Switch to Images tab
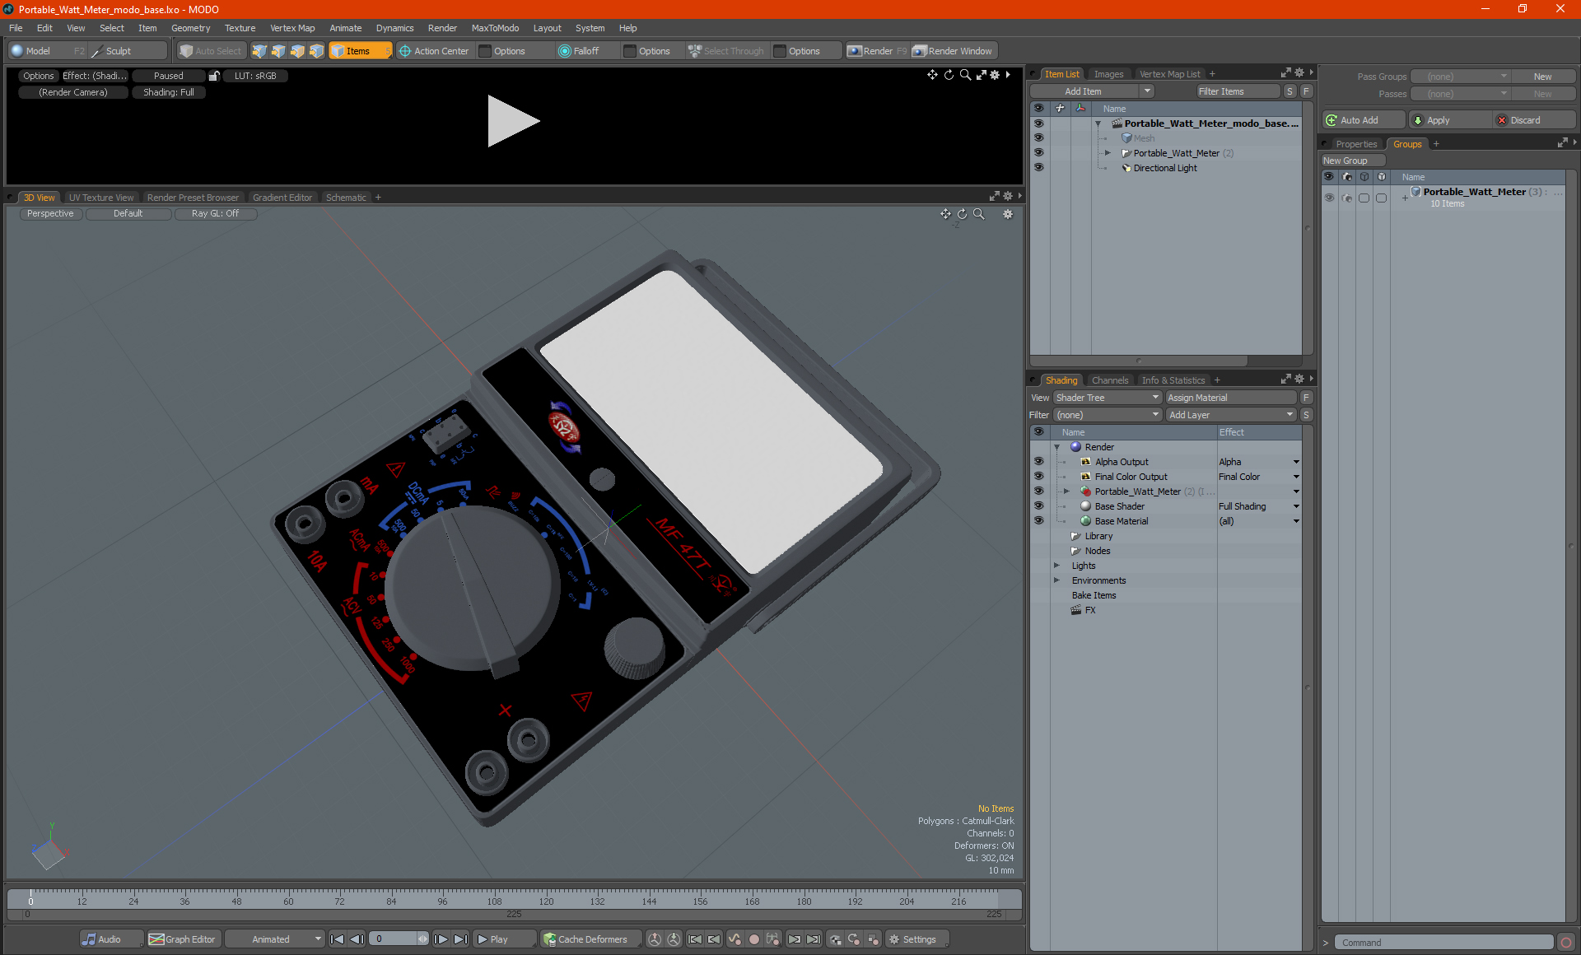The image size is (1581, 955). [x=1108, y=74]
